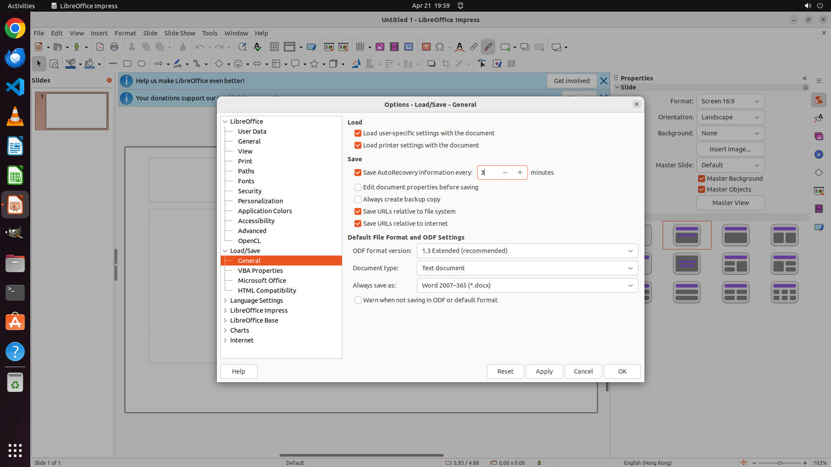This screenshot has height=467, width=831.
Task: Click the Insert Special Character omega icon
Action: (x=440, y=47)
